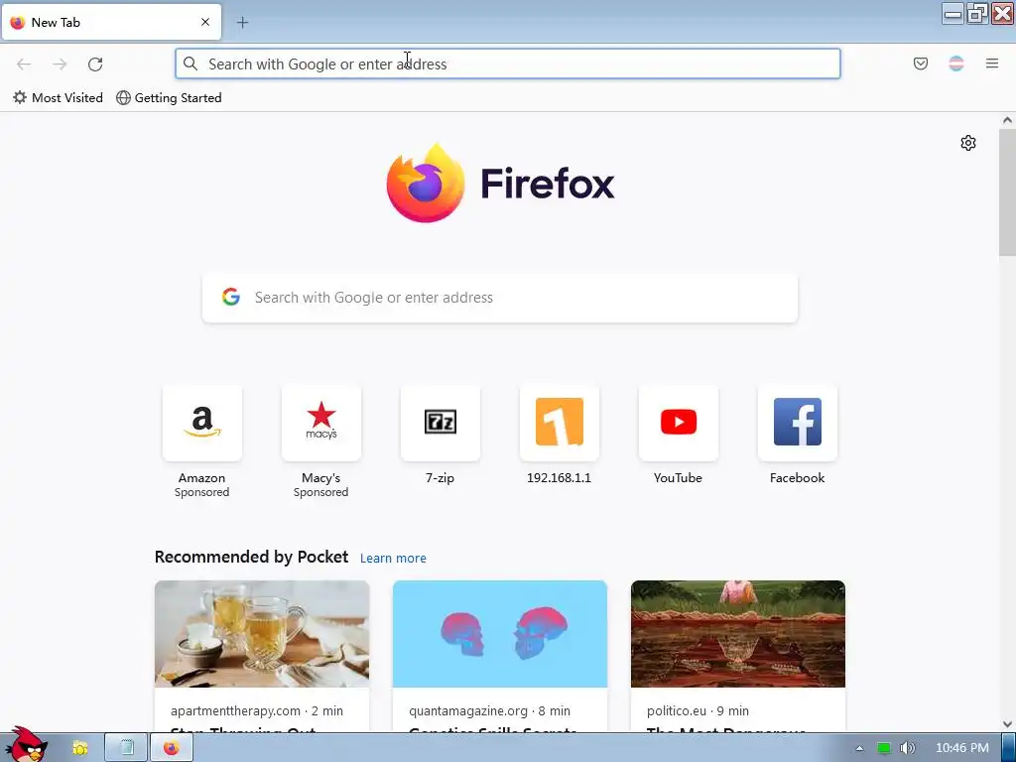
Task: Open Most Visited bookmarks folder
Action: [58, 98]
